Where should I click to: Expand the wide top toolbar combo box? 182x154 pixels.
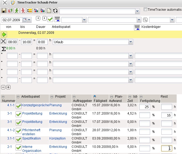(137, 11)
